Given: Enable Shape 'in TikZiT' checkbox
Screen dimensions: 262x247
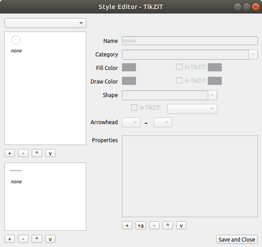Looking at the screenshot, I should (134, 107).
